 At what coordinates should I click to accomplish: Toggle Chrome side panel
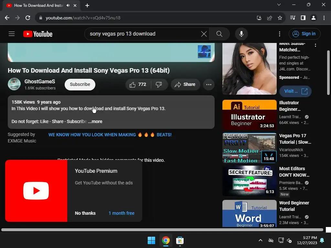303,18
